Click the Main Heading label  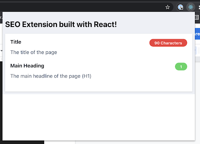(27, 66)
